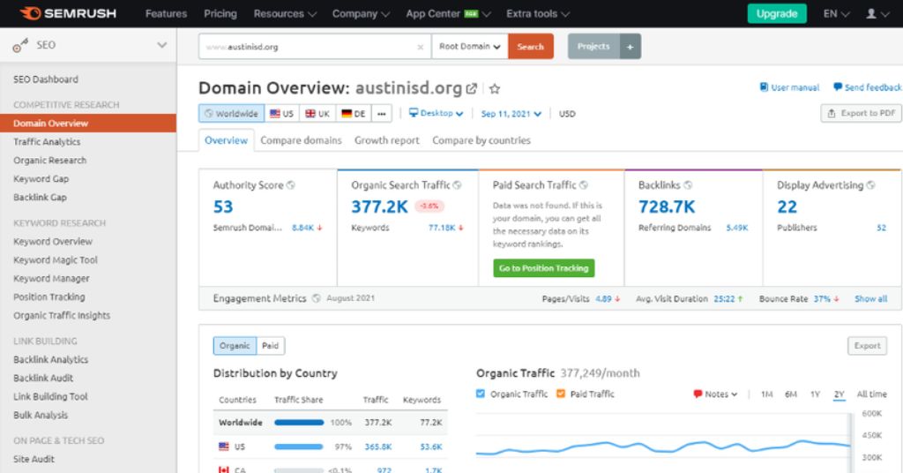Open the austinisd.org external link icon
The image size is (903, 473).
(x=471, y=89)
